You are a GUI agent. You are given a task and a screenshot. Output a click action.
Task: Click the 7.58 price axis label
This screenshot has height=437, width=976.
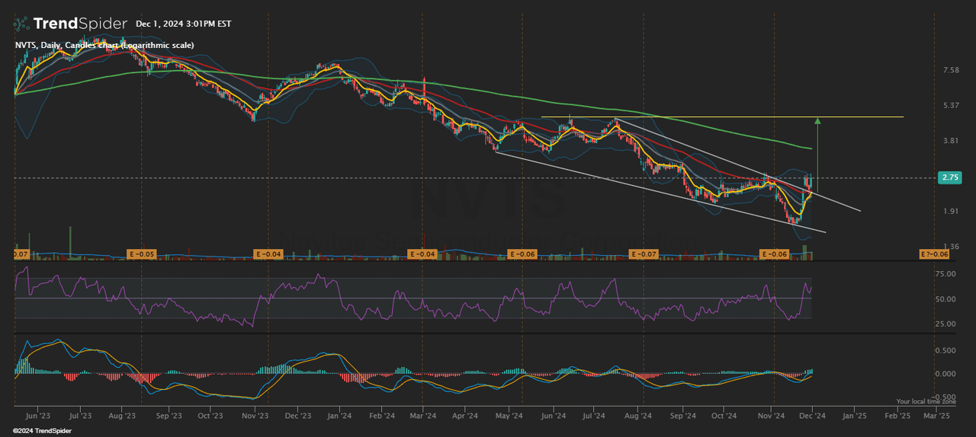pos(950,71)
